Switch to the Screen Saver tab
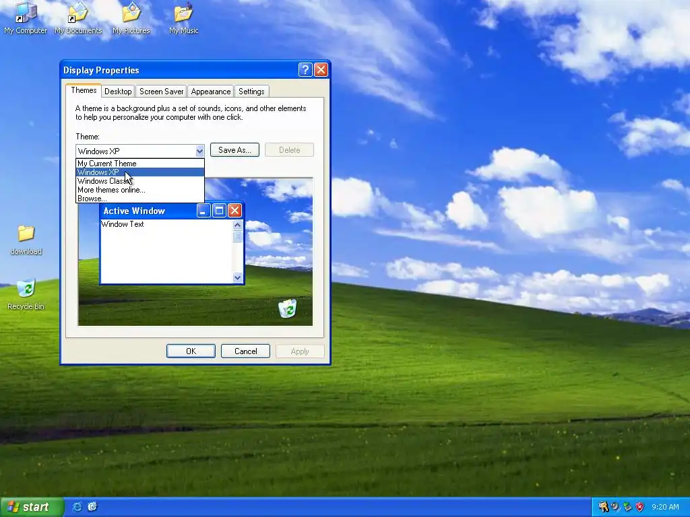Image resolution: width=690 pixels, height=517 pixels. click(x=161, y=92)
